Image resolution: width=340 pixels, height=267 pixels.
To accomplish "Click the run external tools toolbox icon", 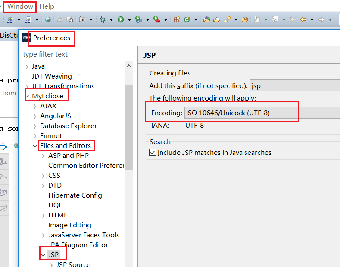I will [x=156, y=20].
